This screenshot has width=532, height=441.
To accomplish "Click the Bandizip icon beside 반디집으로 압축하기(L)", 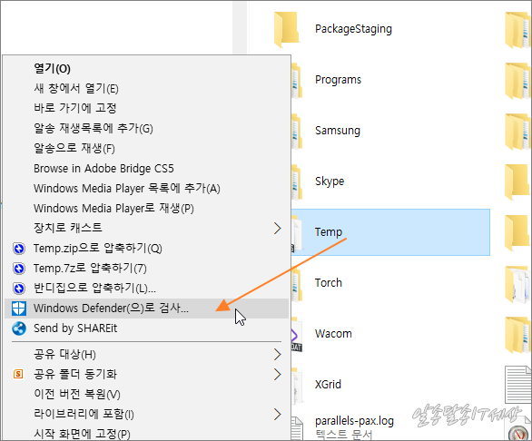I will point(19,289).
